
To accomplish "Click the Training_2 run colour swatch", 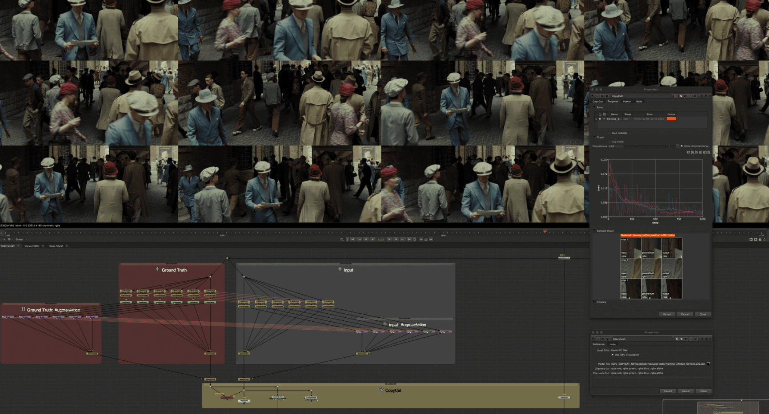I will click(x=671, y=119).
